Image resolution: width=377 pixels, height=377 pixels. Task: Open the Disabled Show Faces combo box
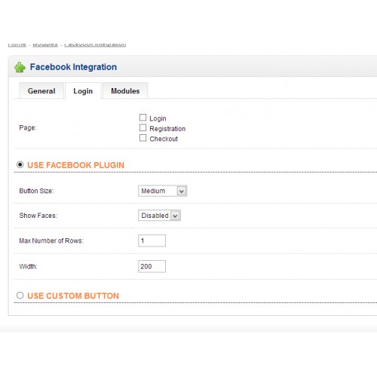point(159,216)
